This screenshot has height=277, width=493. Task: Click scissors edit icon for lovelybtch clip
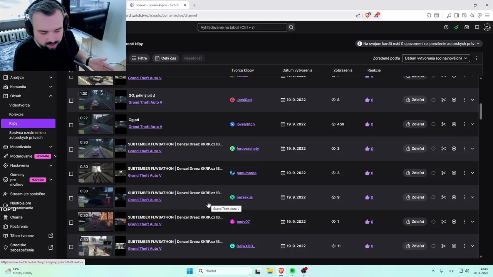[x=443, y=124]
